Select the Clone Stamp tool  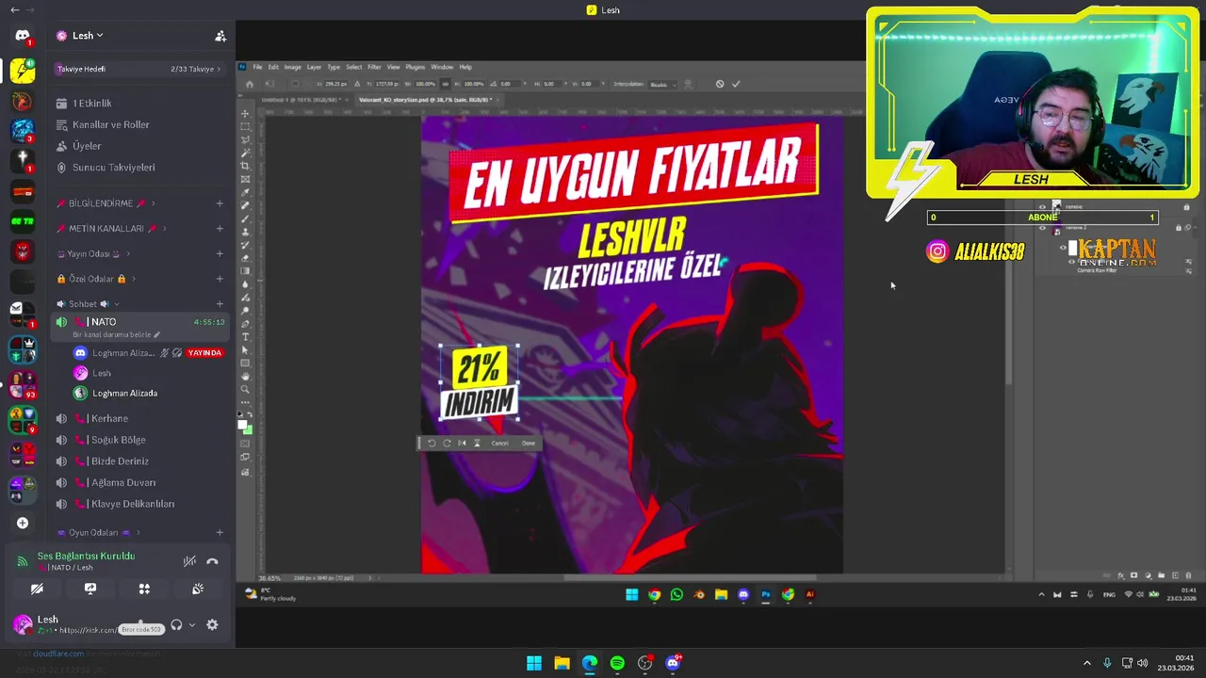click(x=246, y=232)
